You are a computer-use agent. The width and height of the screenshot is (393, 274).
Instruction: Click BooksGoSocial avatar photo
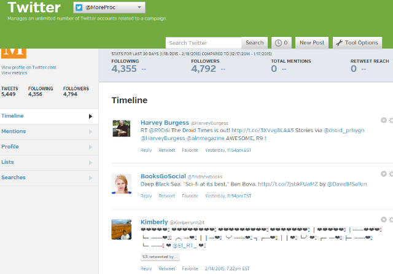click(x=122, y=184)
